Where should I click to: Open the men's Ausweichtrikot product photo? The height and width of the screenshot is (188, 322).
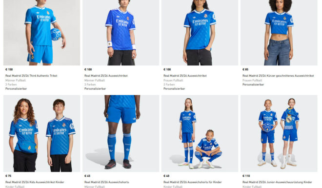[x=121, y=33]
